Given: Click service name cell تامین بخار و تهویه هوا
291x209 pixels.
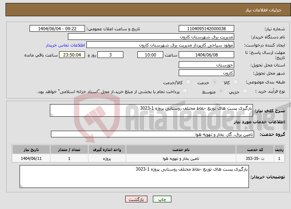Looking at the screenshot, I should coord(181,158).
